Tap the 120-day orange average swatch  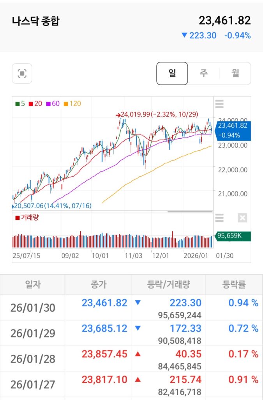pyautogui.click(x=65, y=104)
